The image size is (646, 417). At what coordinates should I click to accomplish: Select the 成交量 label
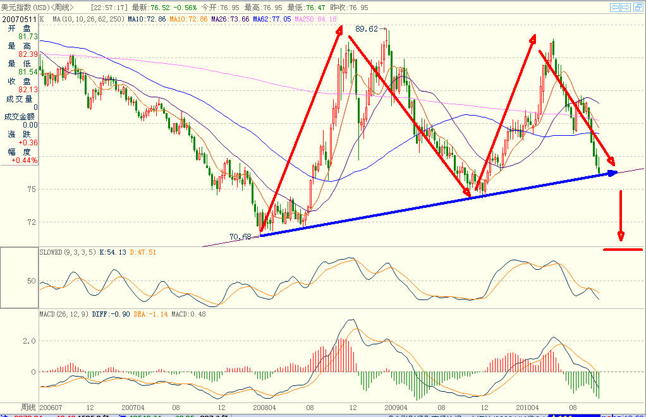click(x=19, y=99)
